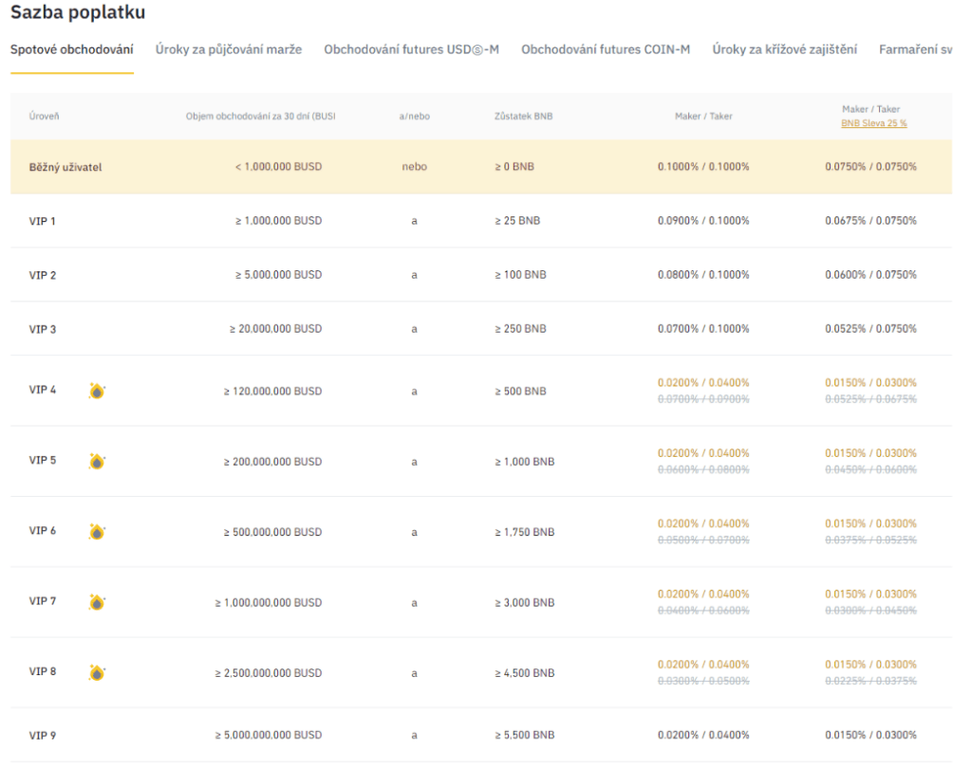Click the ≥ 5,500 BNB balance cell

[x=524, y=735]
